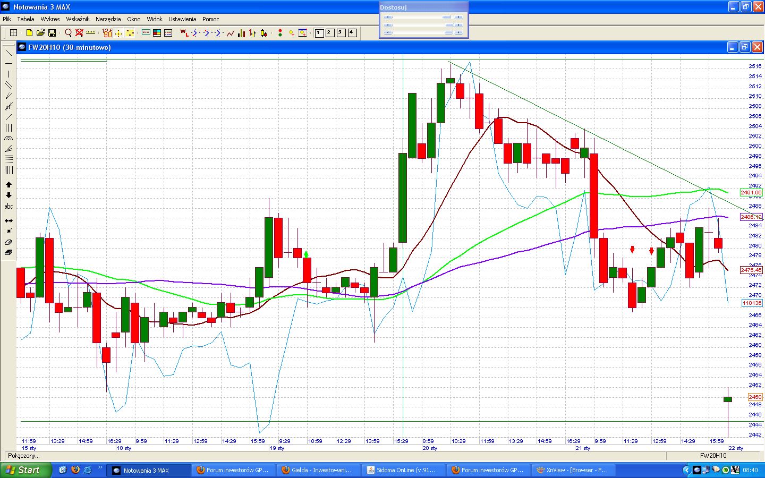Toggle the crosshair cursor button
The image size is (765, 478).
point(118,33)
